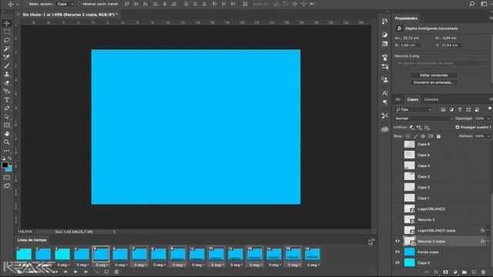Switch to the 3D tab
Viewport: 493px width, 277px height.
[x=397, y=99]
